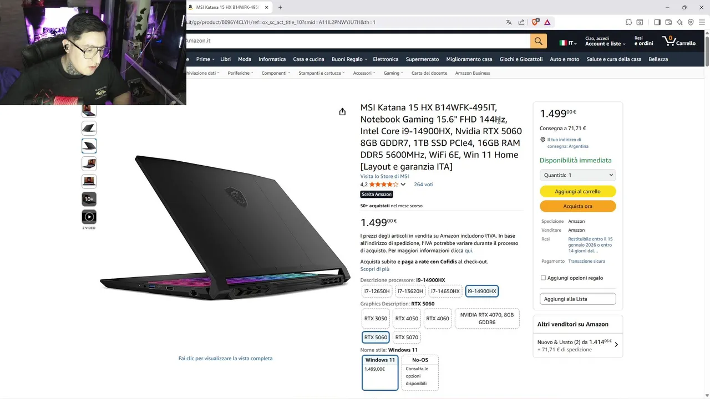Tick the Aggiungi opzioni regalo checkbox
This screenshot has width=710, height=399.
coord(543,278)
